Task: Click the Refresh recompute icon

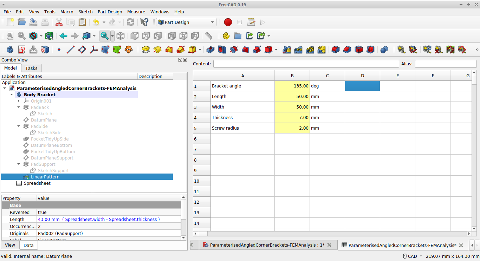Action: (x=130, y=22)
